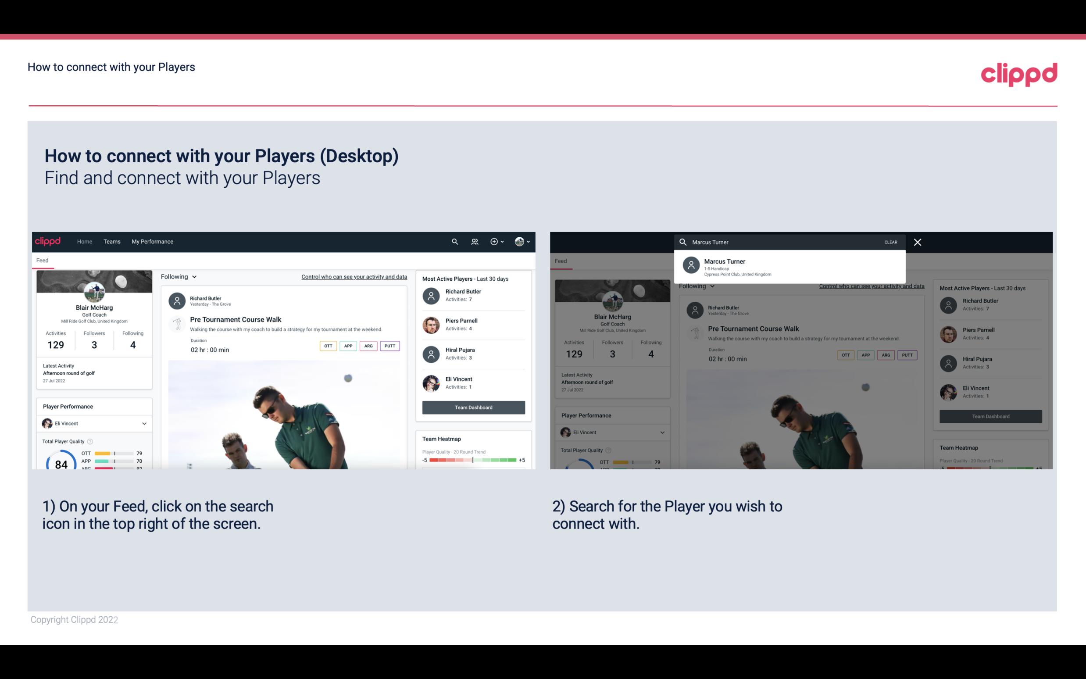Click the search icon in top right
The width and height of the screenshot is (1086, 679).
click(x=454, y=241)
